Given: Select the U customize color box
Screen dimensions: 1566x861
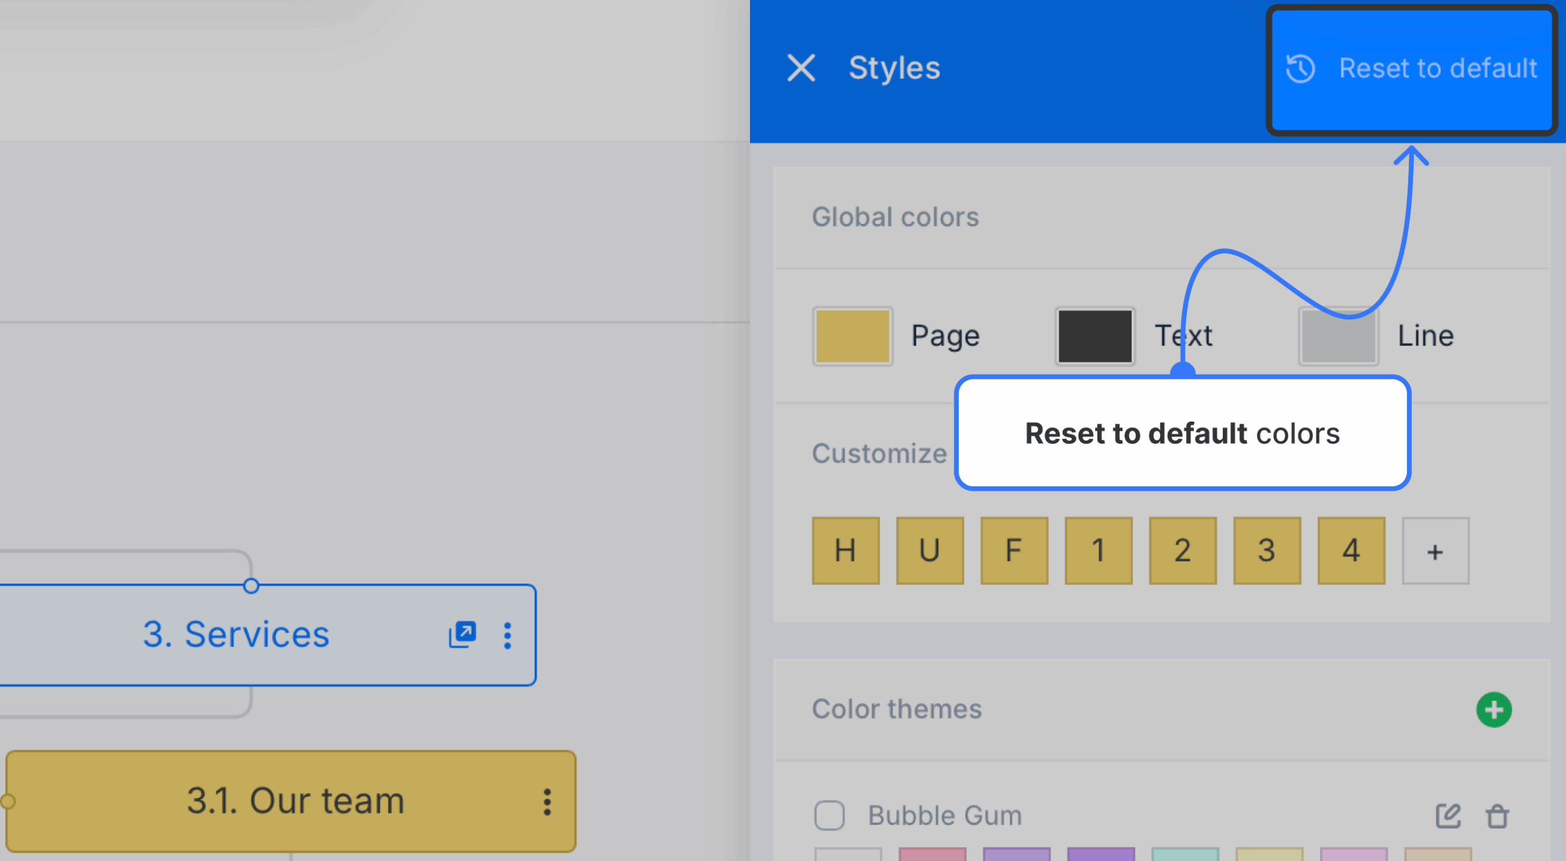Looking at the screenshot, I should [930, 550].
